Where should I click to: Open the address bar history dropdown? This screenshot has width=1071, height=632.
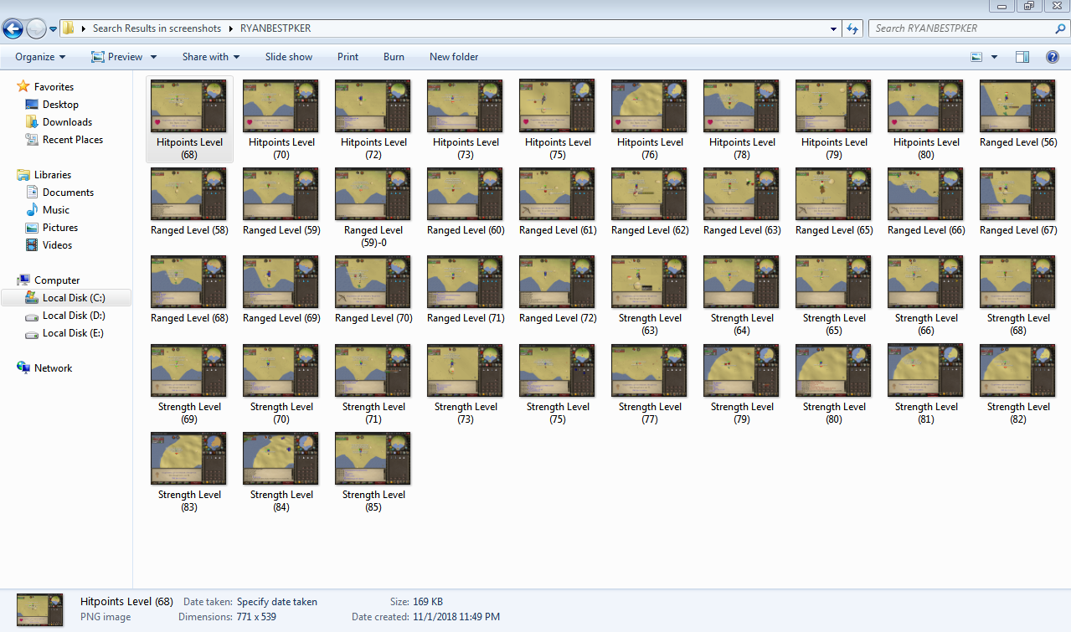tap(833, 28)
